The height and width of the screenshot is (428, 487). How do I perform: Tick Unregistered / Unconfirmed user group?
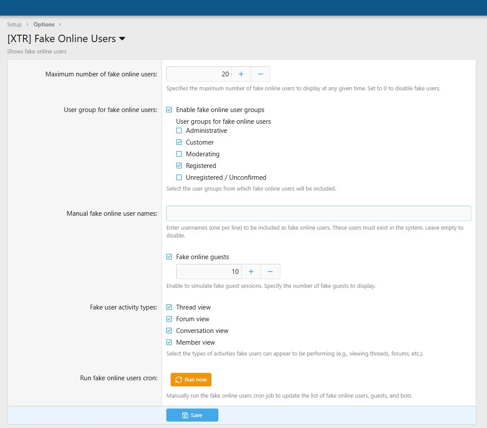pos(179,178)
